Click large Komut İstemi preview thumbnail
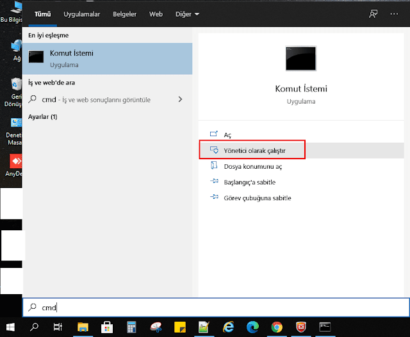This screenshot has height=337, width=410. coord(300,58)
